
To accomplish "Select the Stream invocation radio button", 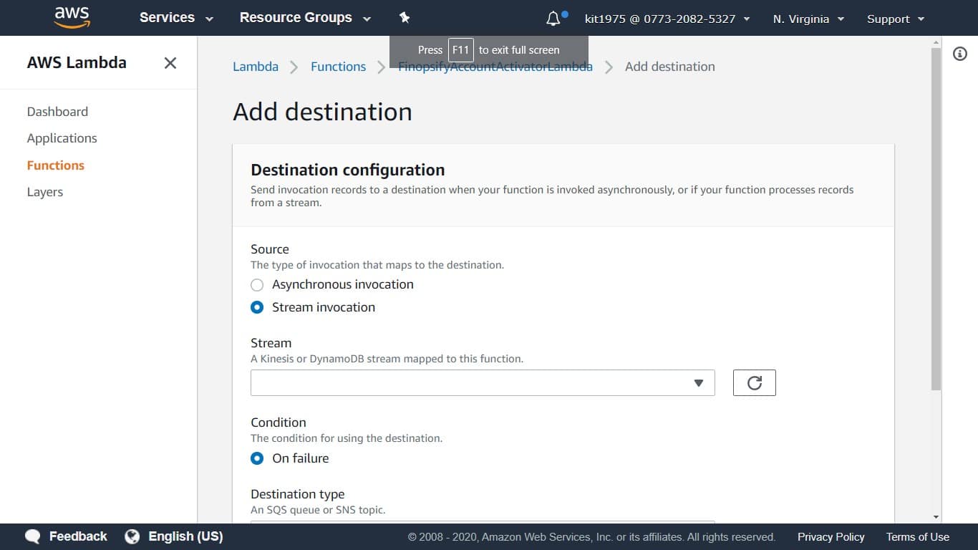I will [x=257, y=307].
